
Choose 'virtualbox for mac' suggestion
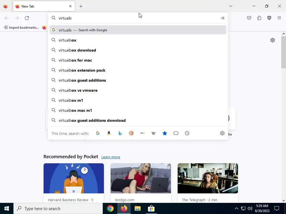(x=138, y=60)
